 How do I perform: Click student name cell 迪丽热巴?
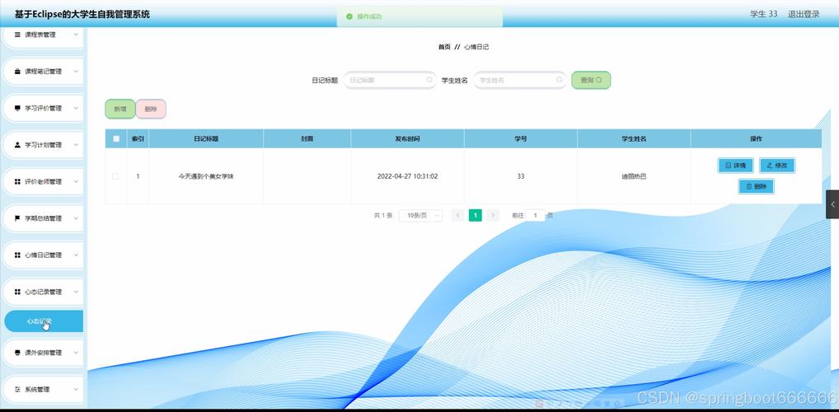pyautogui.click(x=634, y=176)
